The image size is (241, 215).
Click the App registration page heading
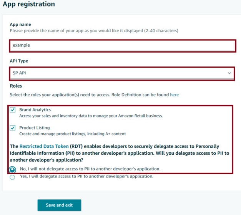pyautogui.click(x=29, y=4)
